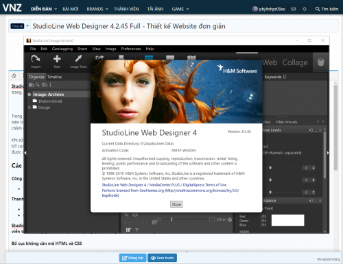Close the Balance panel
This screenshot has width=343, height=264.
click(320, 201)
